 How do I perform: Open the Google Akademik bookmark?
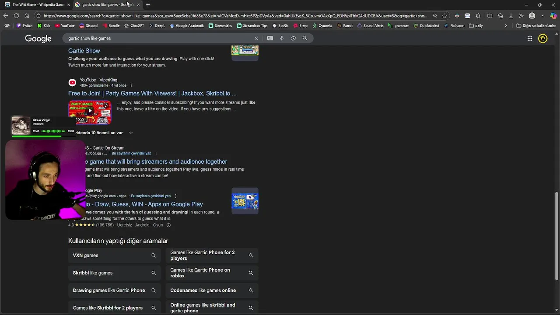187,25
